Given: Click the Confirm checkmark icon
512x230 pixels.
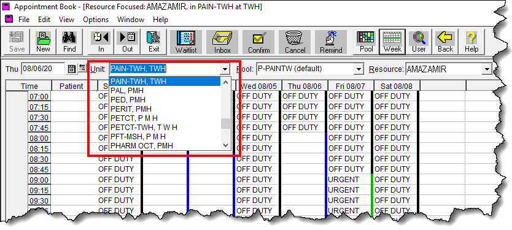Looking at the screenshot, I should point(258,42).
